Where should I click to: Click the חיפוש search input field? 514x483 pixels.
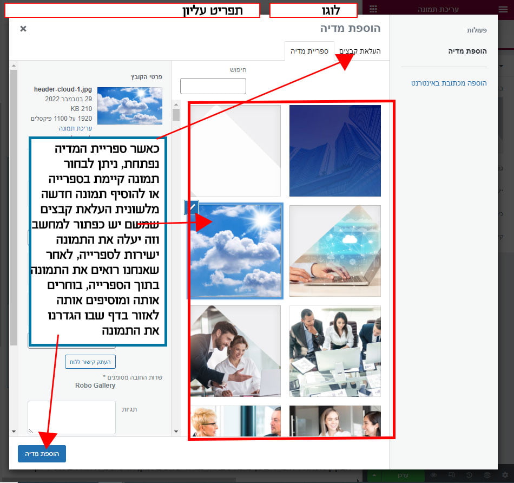(213, 86)
